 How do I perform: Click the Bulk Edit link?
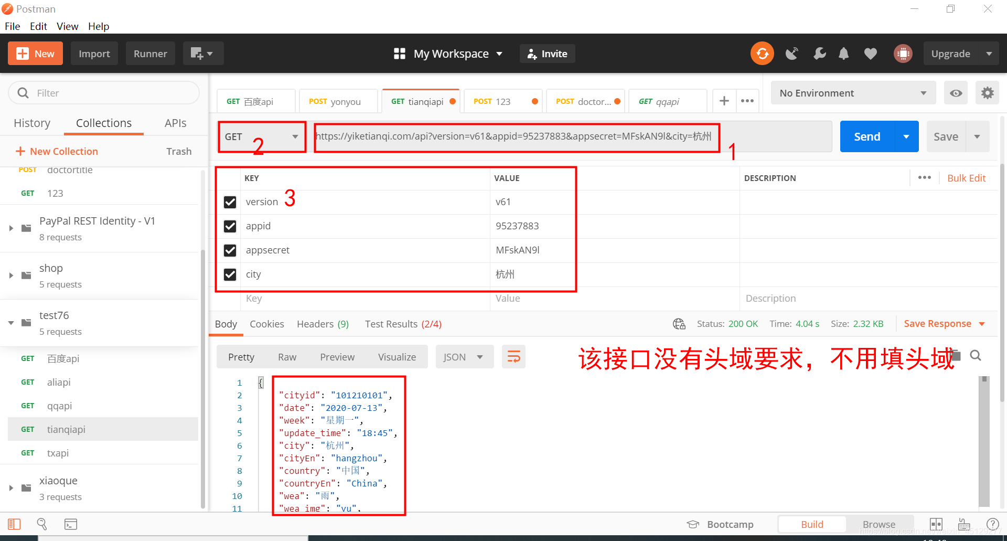point(966,178)
